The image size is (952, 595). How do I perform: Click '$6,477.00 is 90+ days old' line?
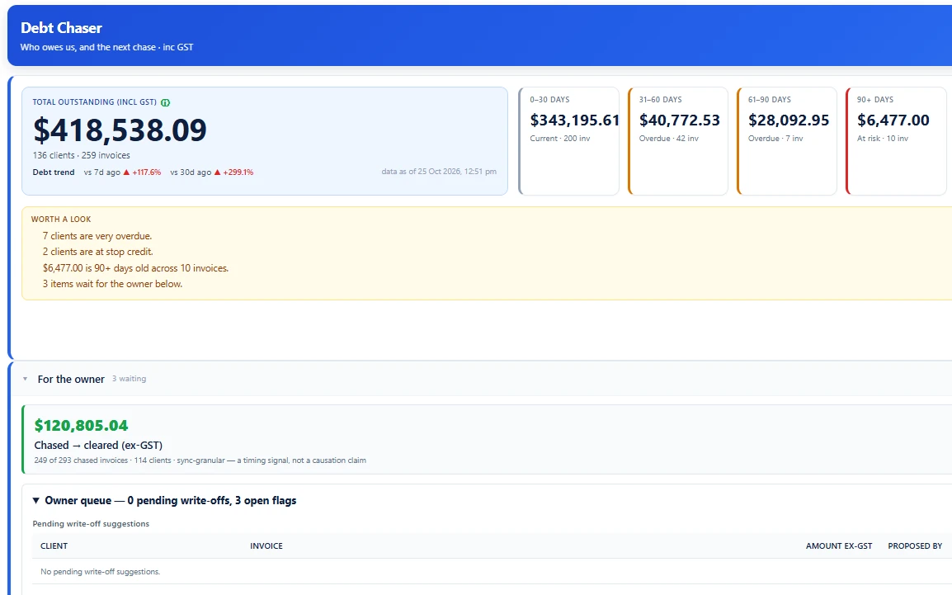point(135,268)
